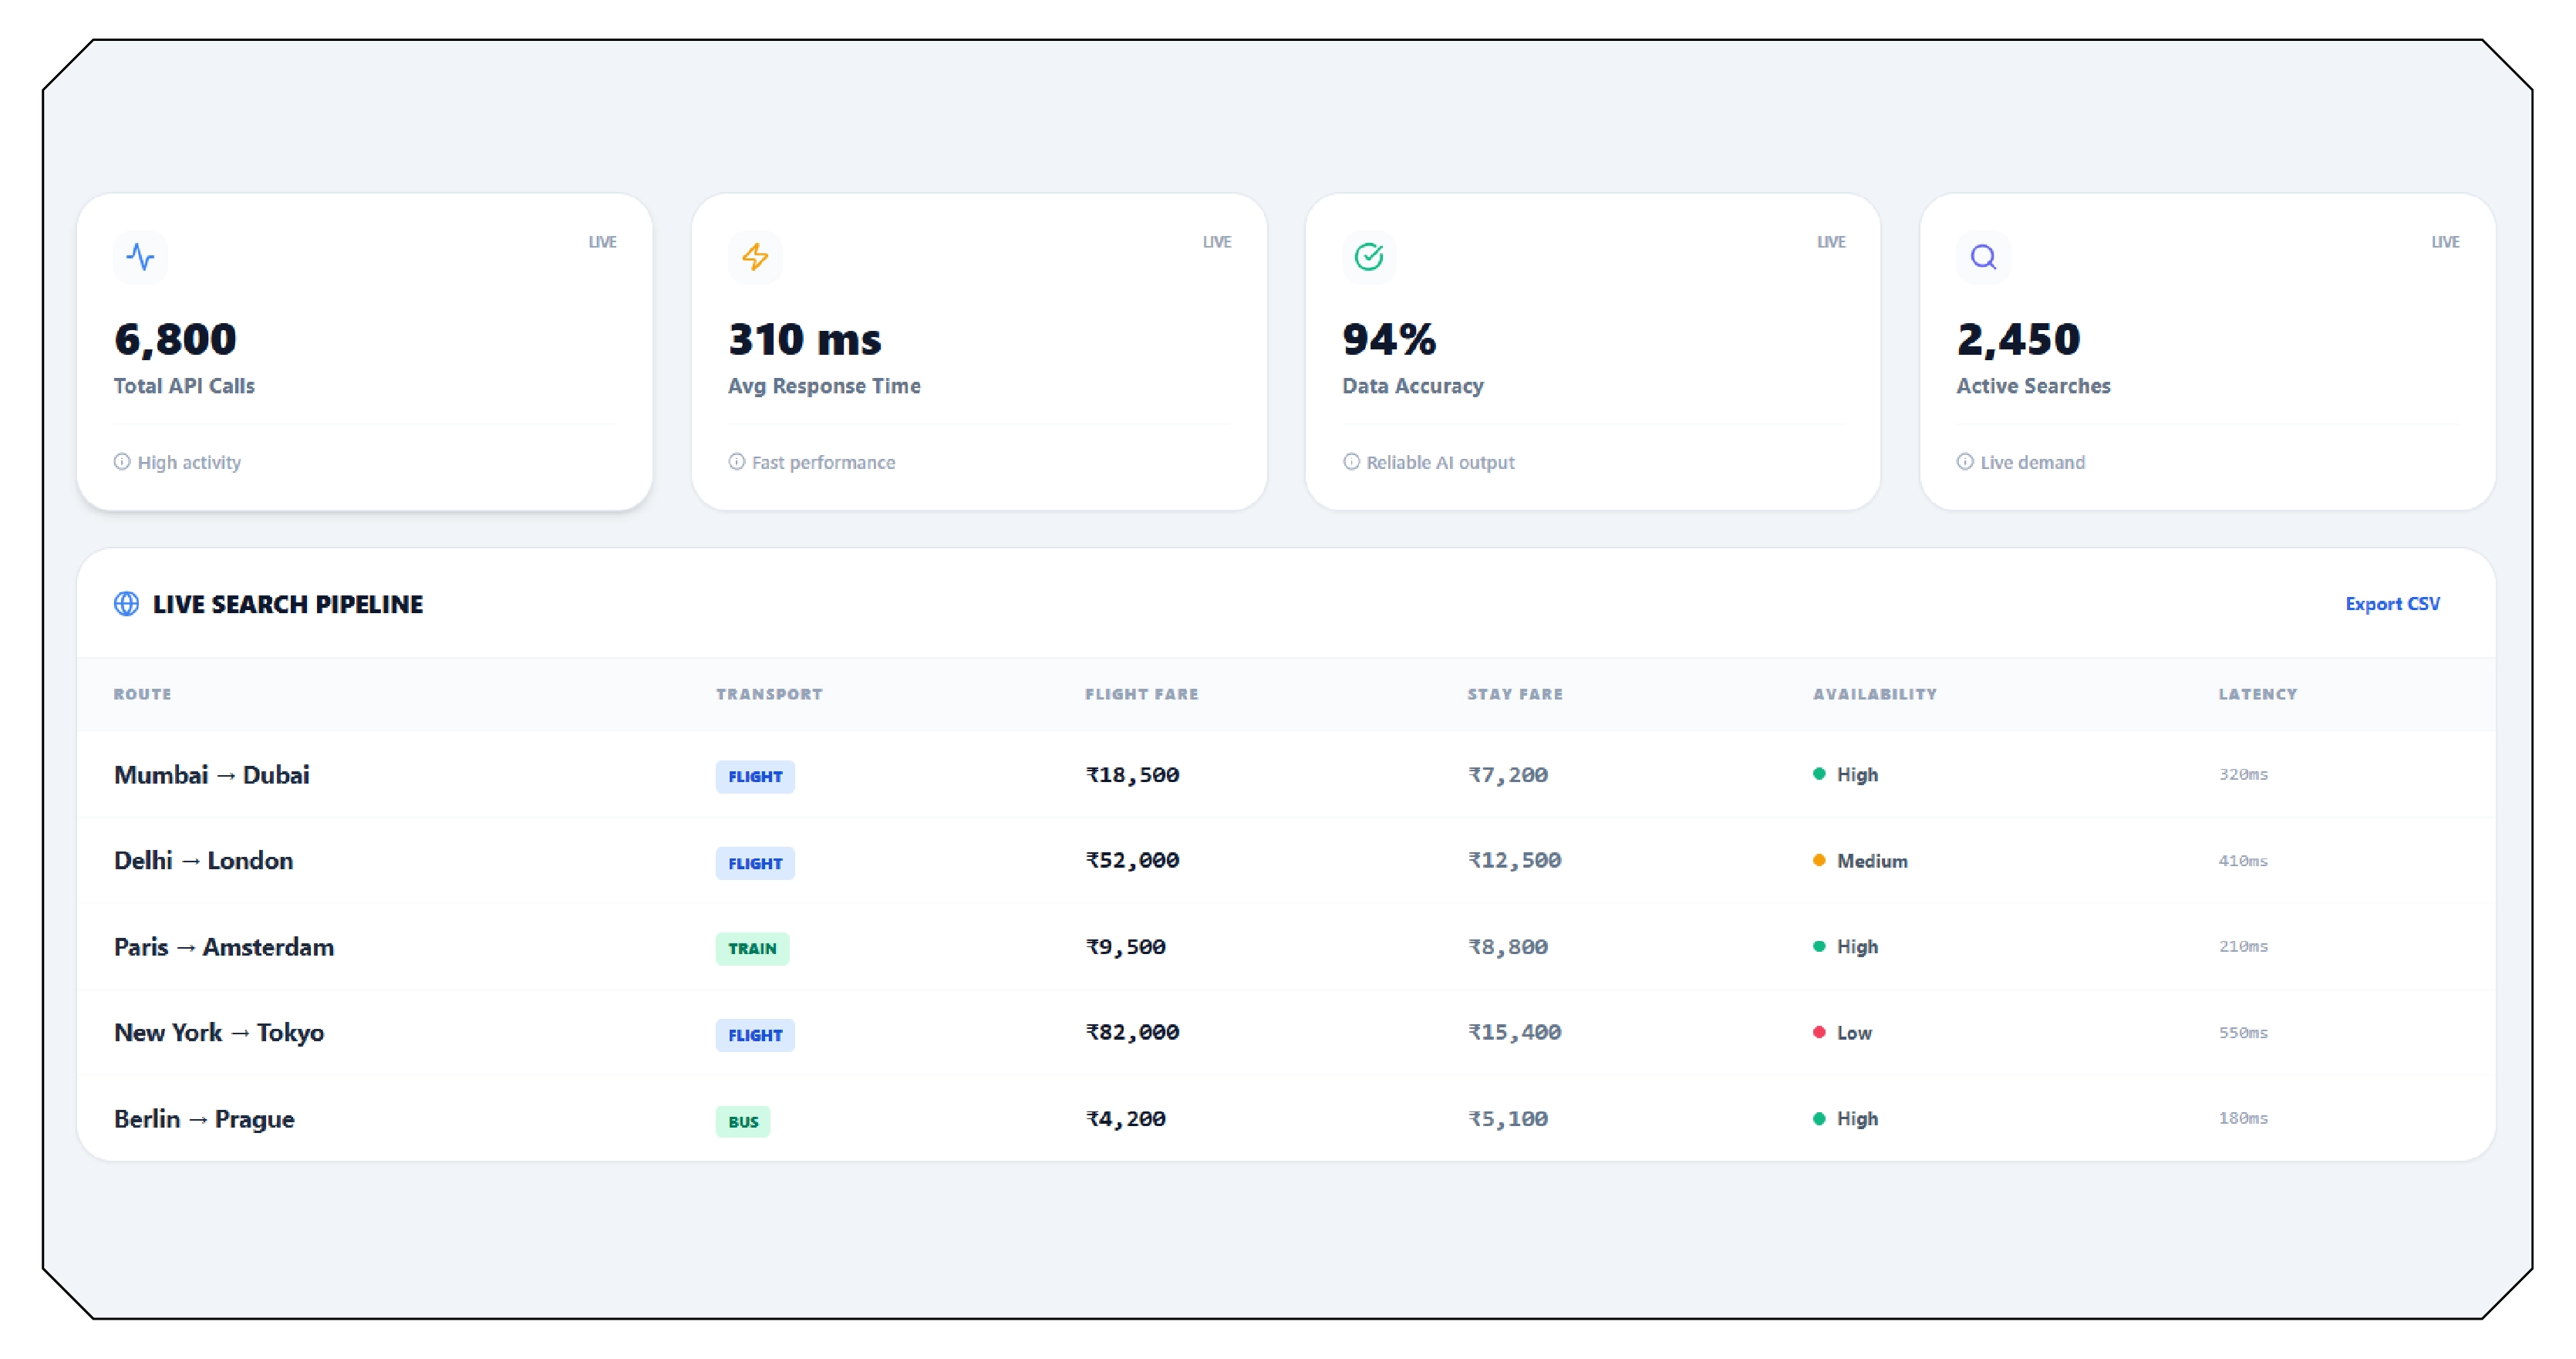Click the orange Medium availability dot for Delhi route

[1819, 861]
